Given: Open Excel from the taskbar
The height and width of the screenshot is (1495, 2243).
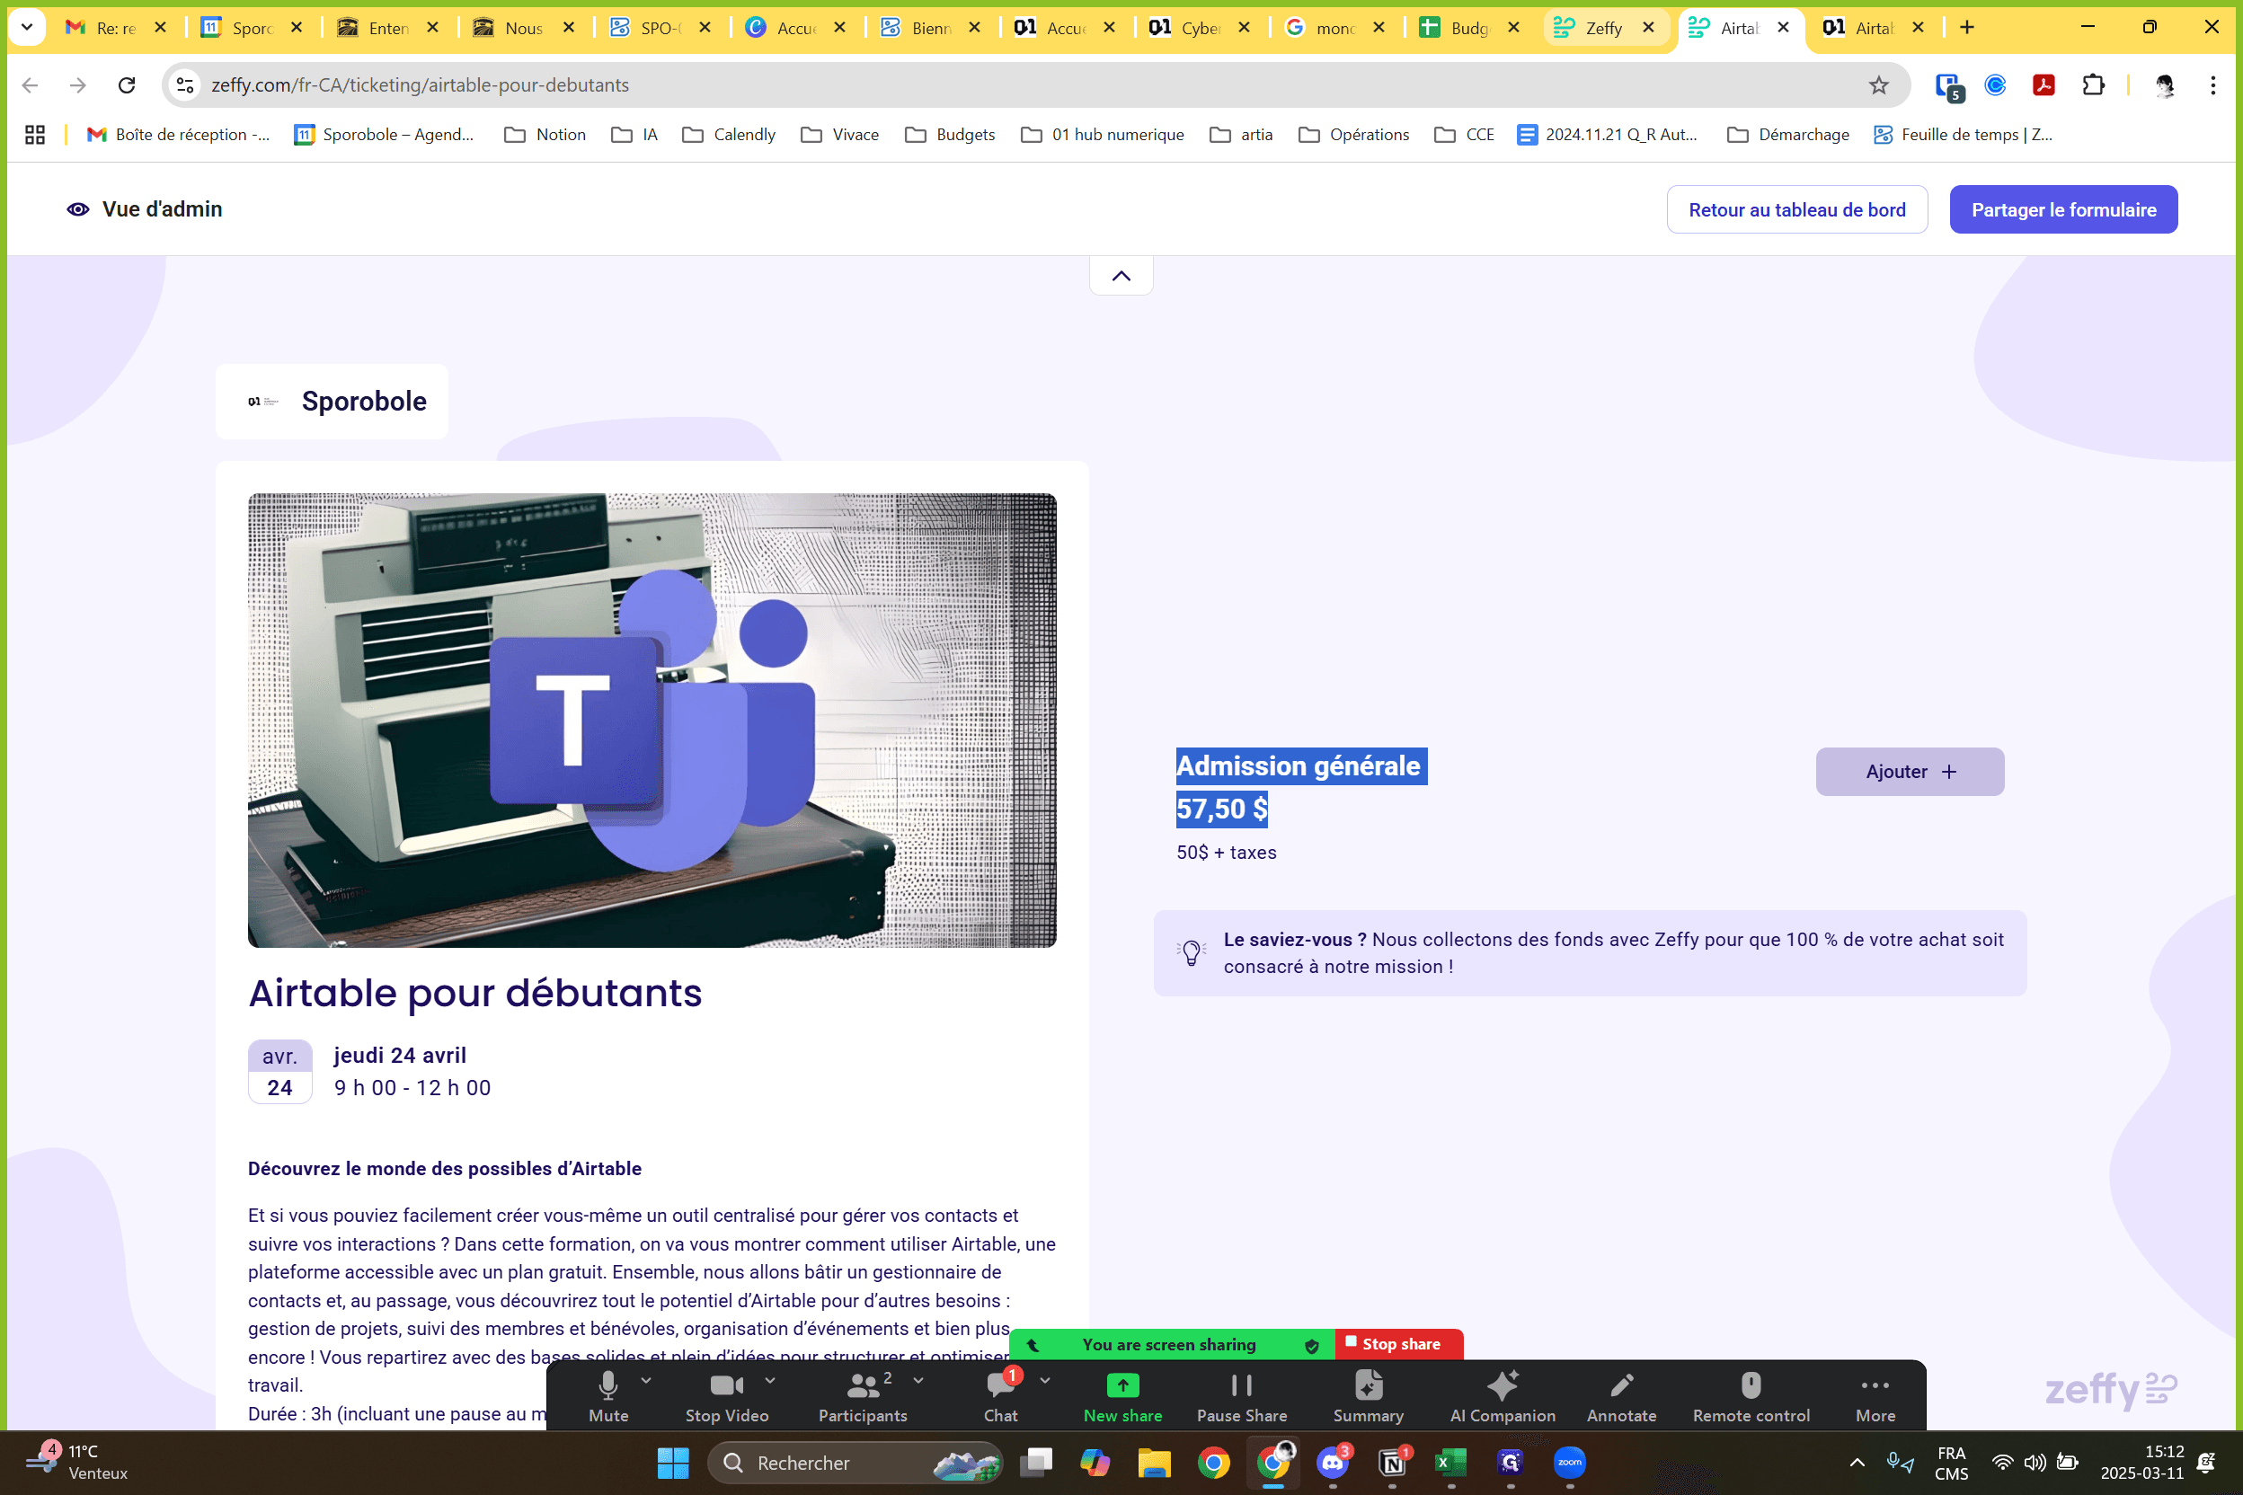Looking at the screenshot, I should pyautogui.click(x=1451, y=1462).
